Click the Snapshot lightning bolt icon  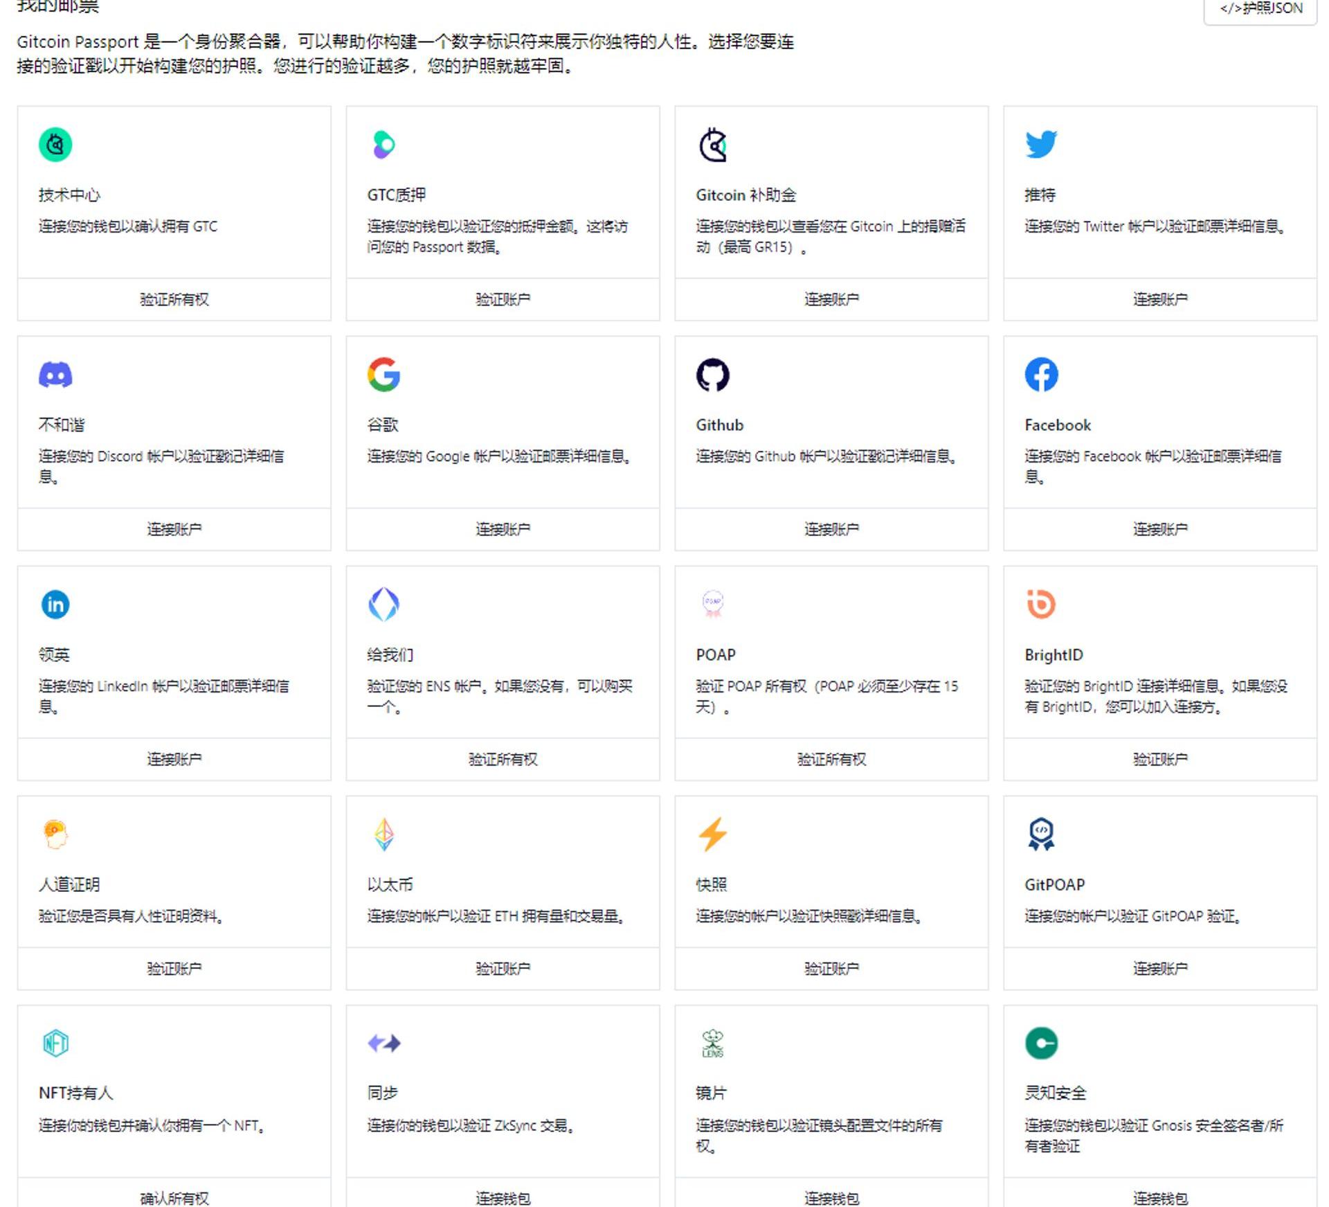tap(712, 834)
